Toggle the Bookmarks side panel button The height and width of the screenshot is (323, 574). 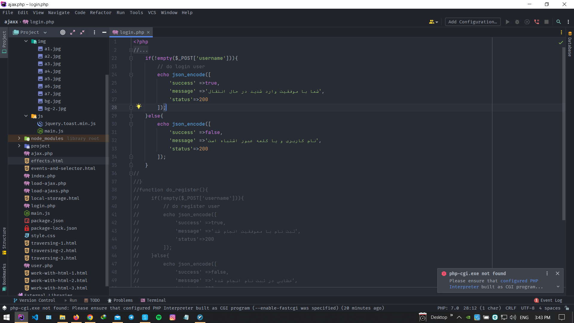4,277
